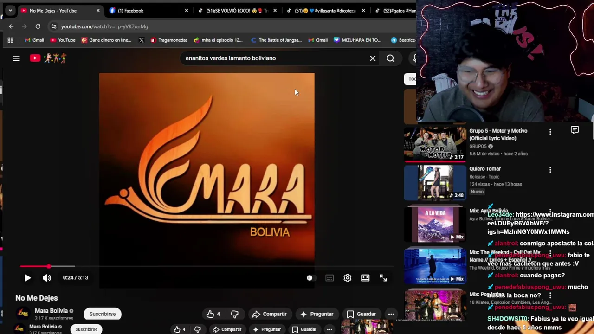The width and height of the screenshot is (594, 334).
Task: Open the apps grid in the bookmarks bar
Action: click(10, 40)
